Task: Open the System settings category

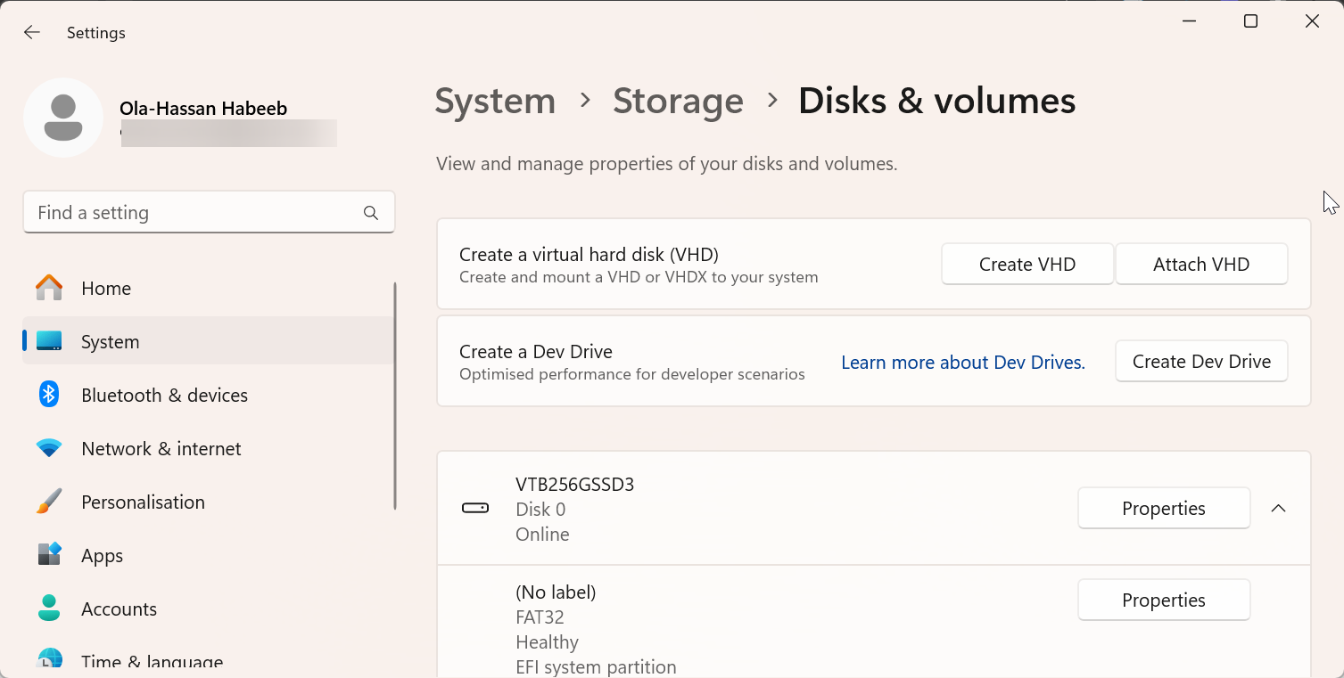Action: coord(110,342)
